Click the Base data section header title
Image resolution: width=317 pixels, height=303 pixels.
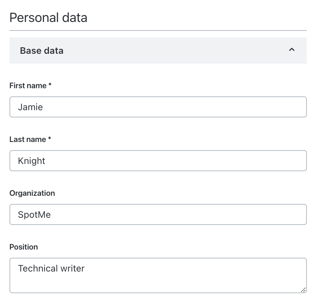(x=42, y=51)
